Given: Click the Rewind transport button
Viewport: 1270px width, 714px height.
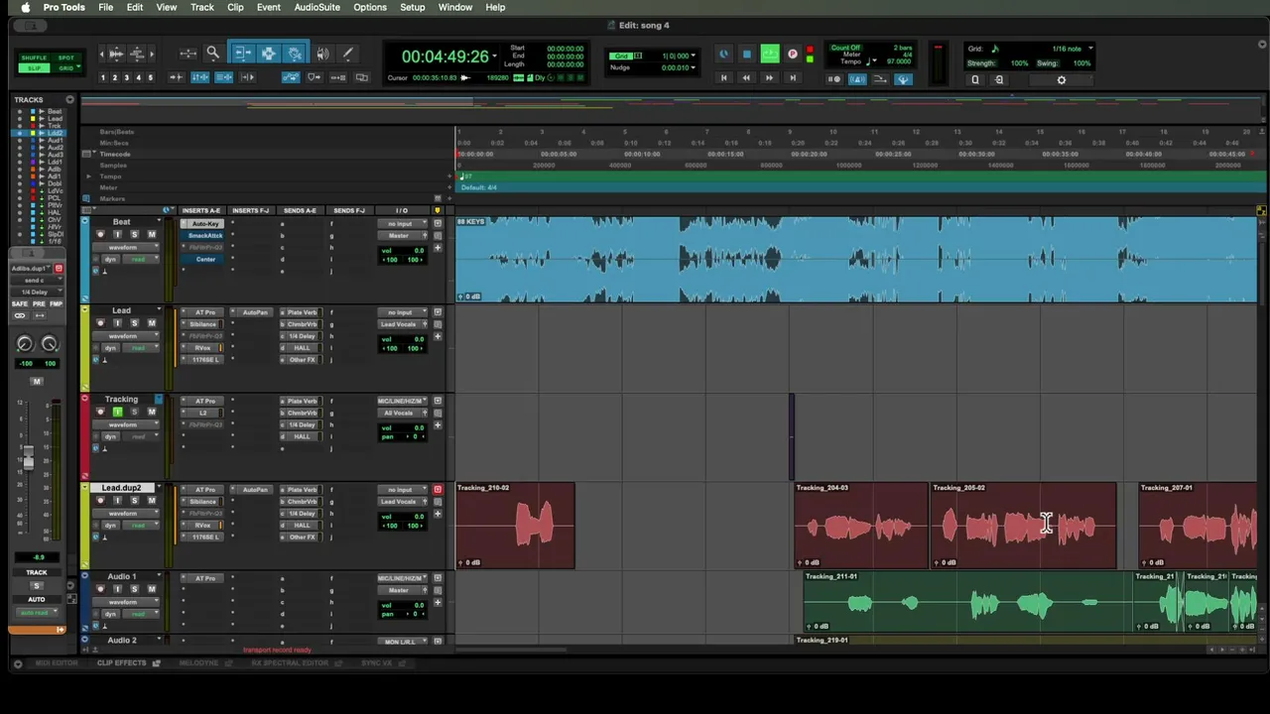Looking at the screenshot, I should 746,77.
